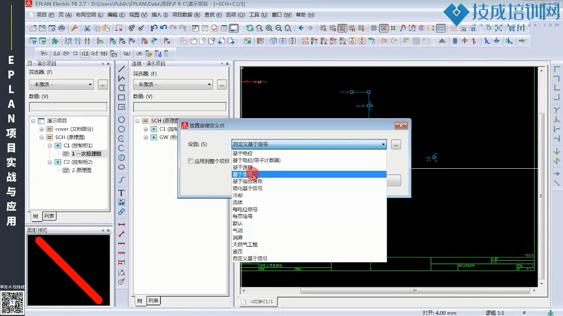The width and height of the screenshot is (563, 316).
Task: Click the shopping cart icon
Action: point(511,28)
